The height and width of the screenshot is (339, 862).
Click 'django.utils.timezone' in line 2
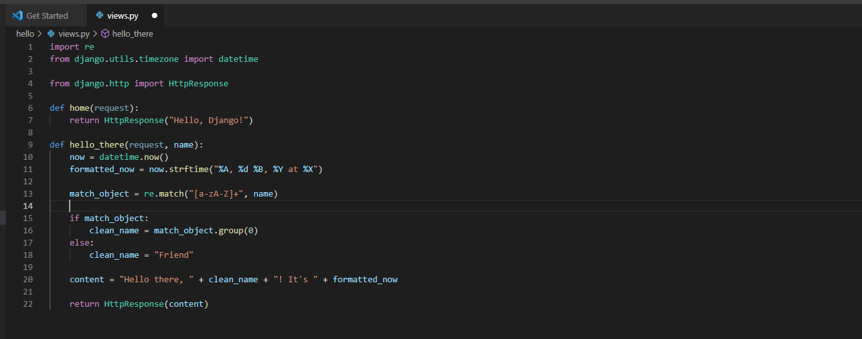(x=126, y=59)
